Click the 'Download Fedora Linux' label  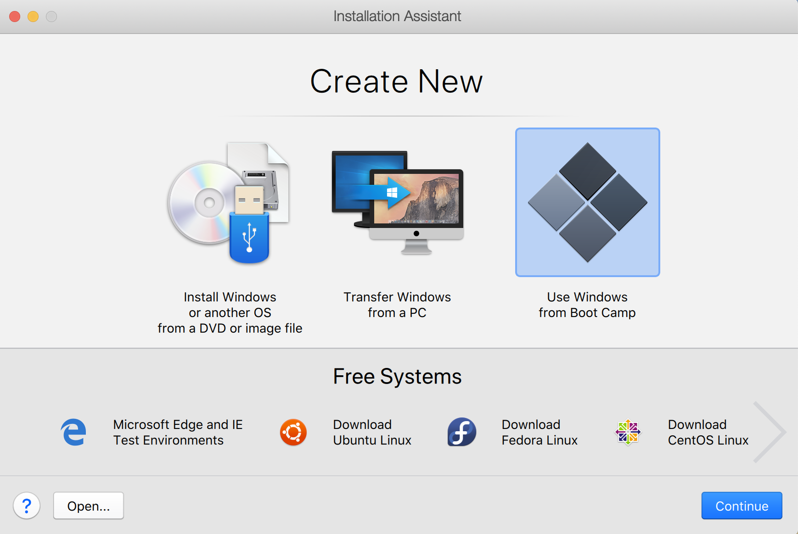539,432
